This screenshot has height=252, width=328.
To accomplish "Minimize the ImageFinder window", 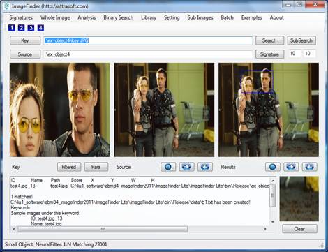I will [288, 5].
